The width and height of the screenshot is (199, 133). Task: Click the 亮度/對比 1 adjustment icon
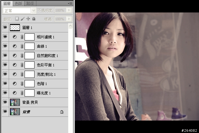[15, 74]
